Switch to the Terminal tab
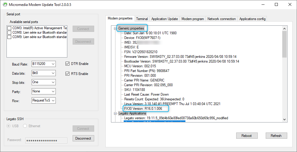 pyautogui.click(x=142, y=19)
